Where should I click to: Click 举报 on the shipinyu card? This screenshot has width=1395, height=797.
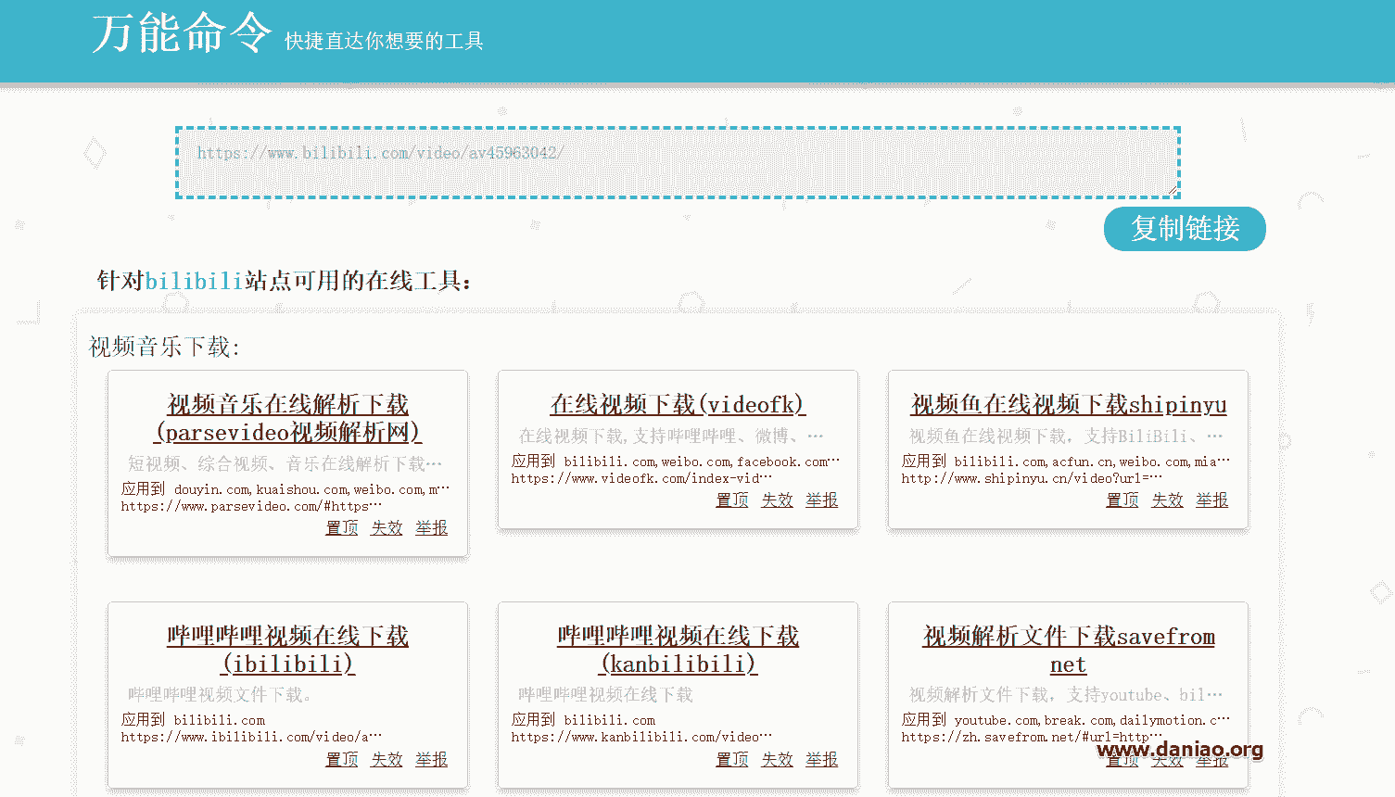(x=1212, y=500)
